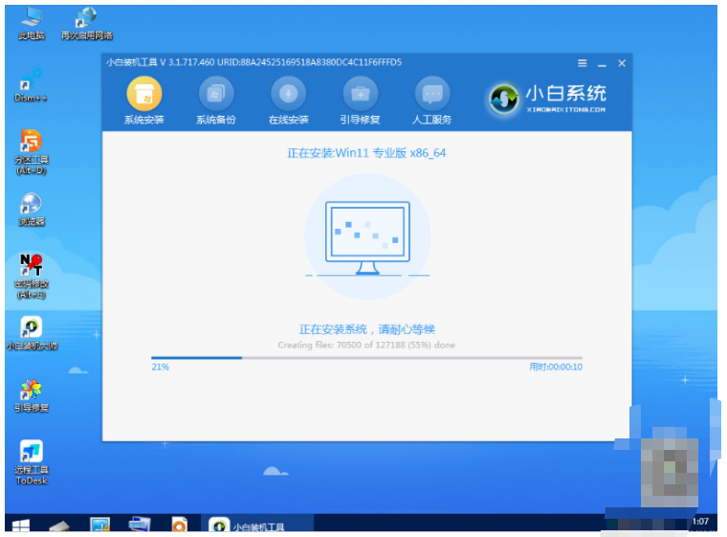This screenshot has height=537, width=727.
Task: Click the 用时 elapsed time label
Action: 556,367
